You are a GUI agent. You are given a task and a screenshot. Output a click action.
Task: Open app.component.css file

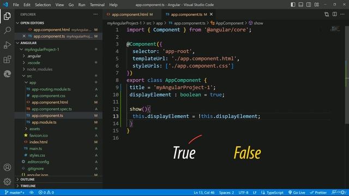[x=49, y=96]
